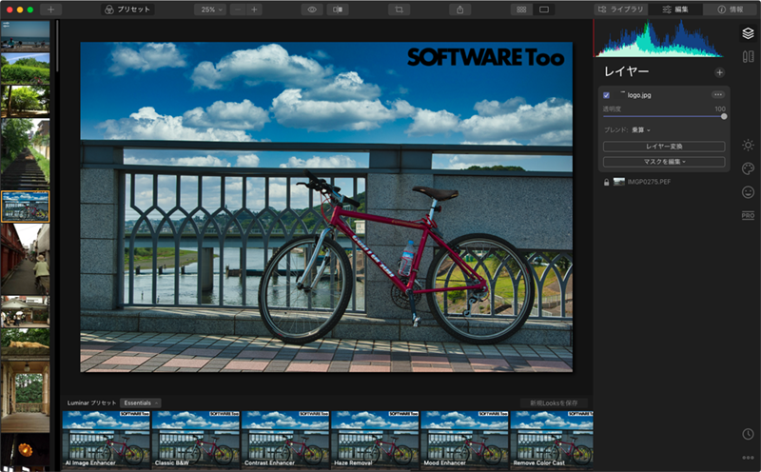Switch to the ライブラリ tab
Viewport: 761px width, 472px height.
(x=622, y=9)
